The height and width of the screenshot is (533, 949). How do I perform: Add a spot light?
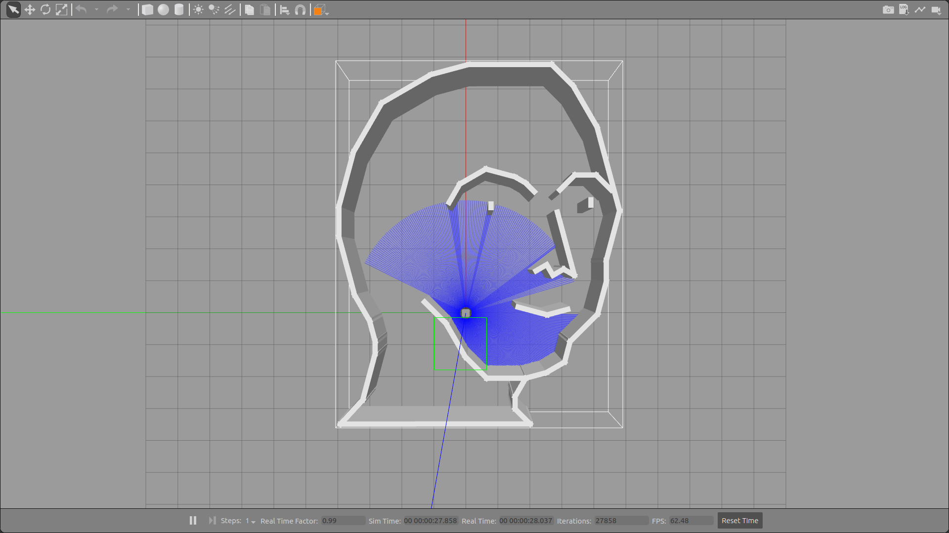click(x=214, y=10)
